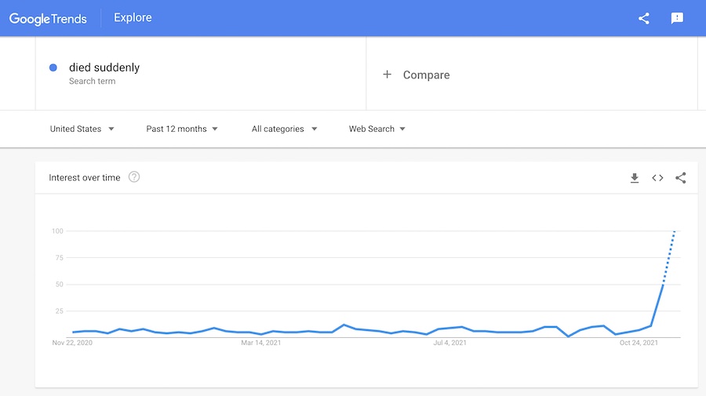Open the embed code icon

click(x=657, y=178)
